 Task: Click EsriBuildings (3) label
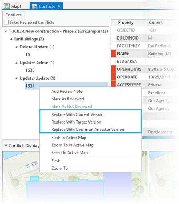(x=29, y=39)
